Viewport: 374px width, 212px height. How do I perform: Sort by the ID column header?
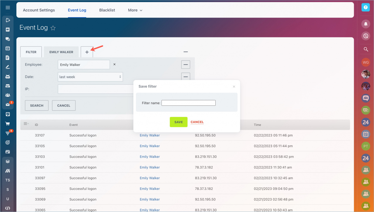click(x=37, y=125)
